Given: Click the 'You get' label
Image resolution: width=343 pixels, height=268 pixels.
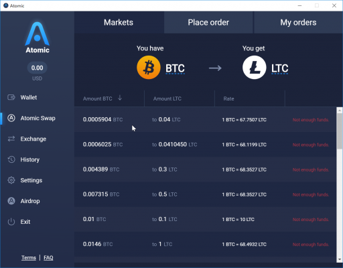Looking at the screenshot, I should (x=254, y=48).
